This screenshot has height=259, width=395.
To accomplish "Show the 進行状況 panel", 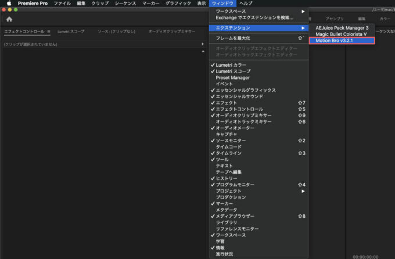I will (258, 254).
